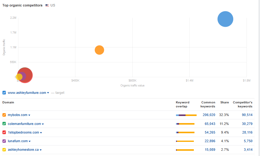
Task: Open the www.ashleyfurniture.com dropdown arrow
Action: click(48, 93)
